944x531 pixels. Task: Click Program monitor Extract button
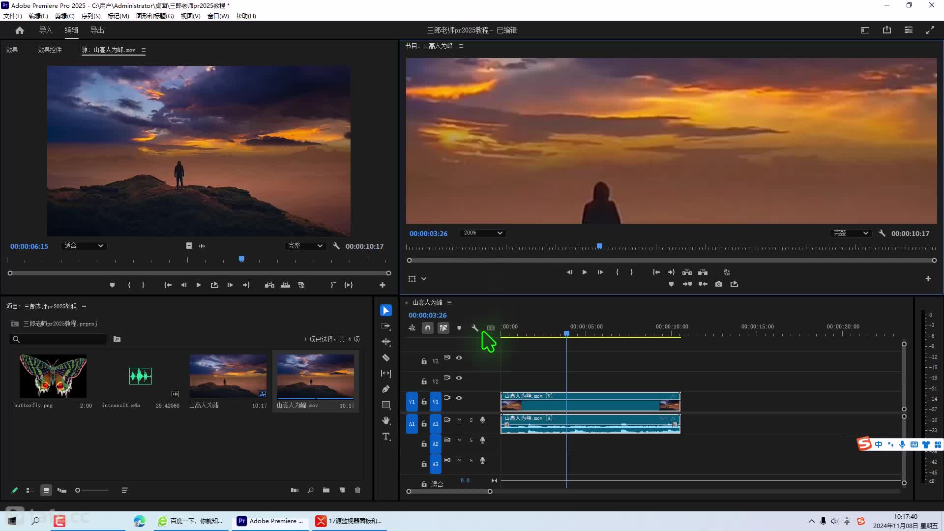pos(703,272)
